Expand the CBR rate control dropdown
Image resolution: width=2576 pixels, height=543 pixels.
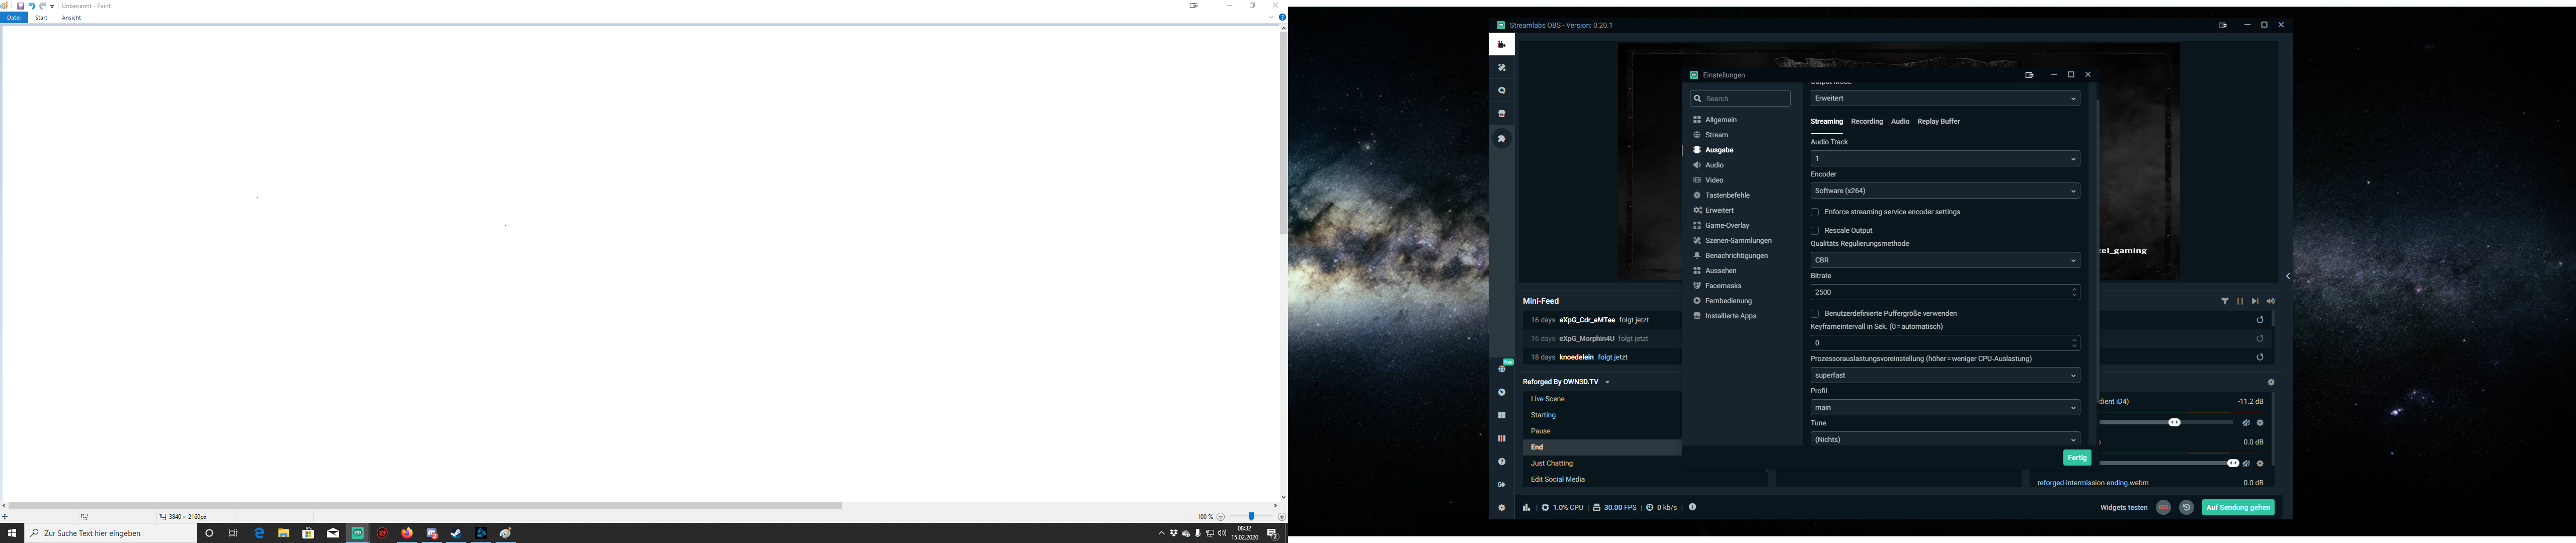click(1944, 260)
